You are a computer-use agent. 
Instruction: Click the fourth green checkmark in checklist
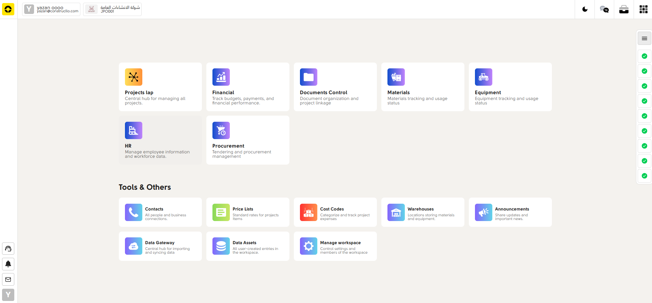645,101
